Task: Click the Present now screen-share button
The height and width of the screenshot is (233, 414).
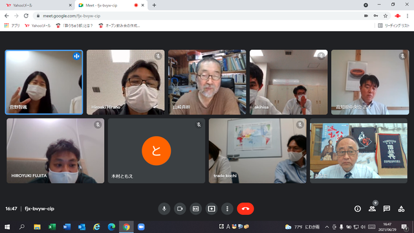Action: tap(212, 208)
